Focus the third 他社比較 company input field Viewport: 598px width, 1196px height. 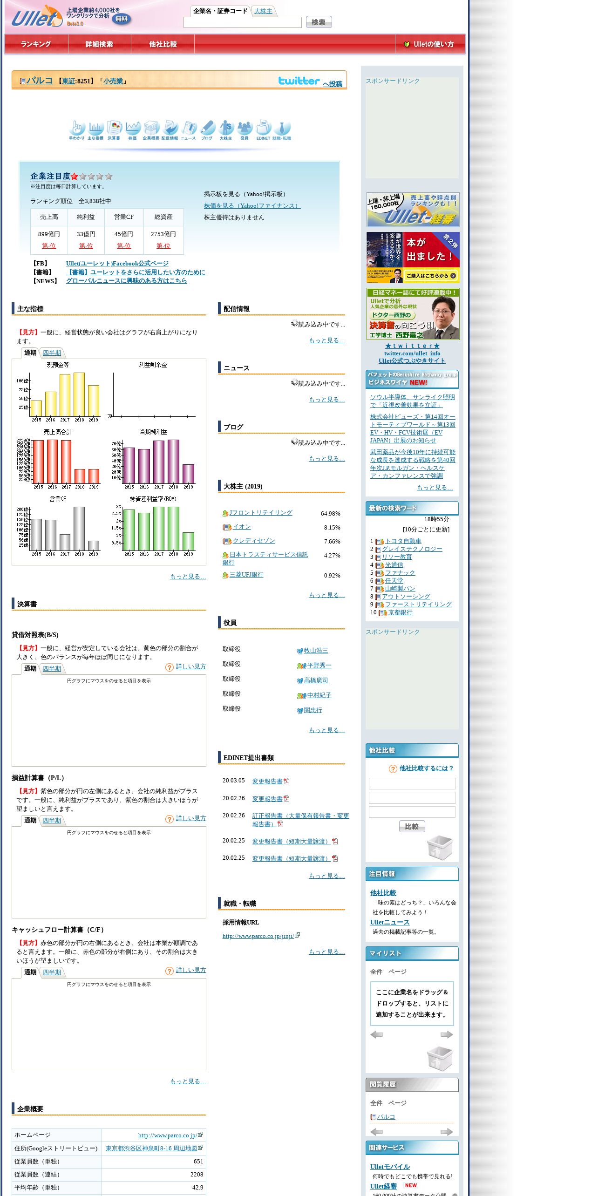412,812
